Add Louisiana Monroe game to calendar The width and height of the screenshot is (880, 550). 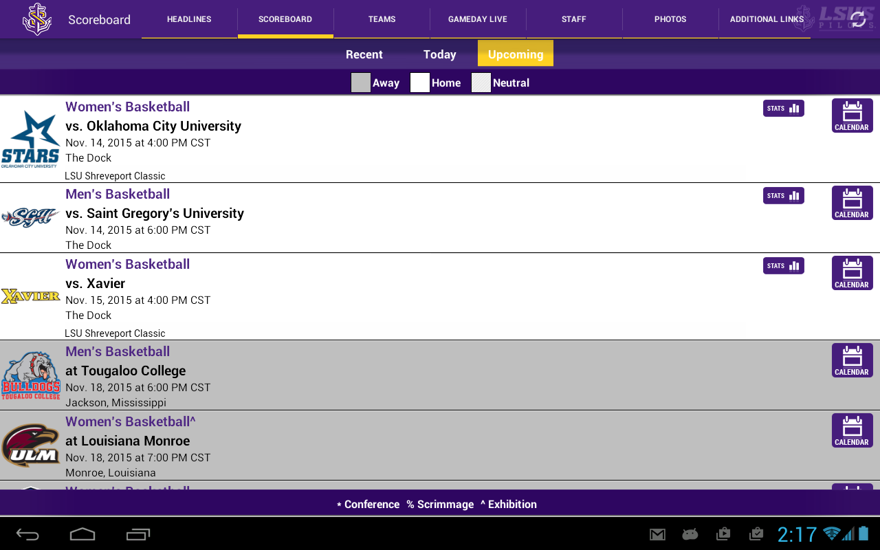pos(852,430)
